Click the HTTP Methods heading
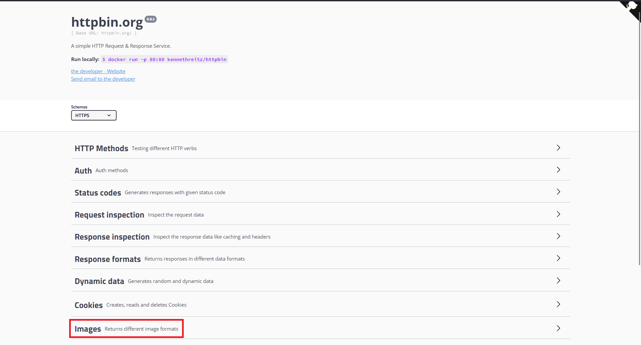Screen dimensions: 641x345 [x=101, y=148]
